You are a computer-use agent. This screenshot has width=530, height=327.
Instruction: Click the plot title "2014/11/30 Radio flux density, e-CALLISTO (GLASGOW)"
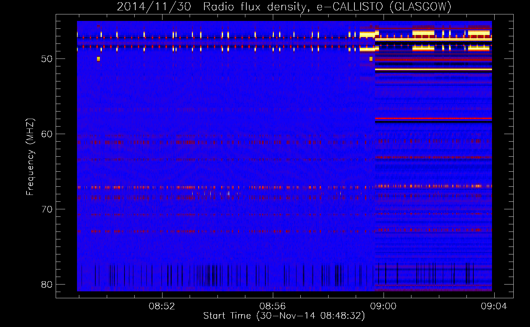click(284, 7)
